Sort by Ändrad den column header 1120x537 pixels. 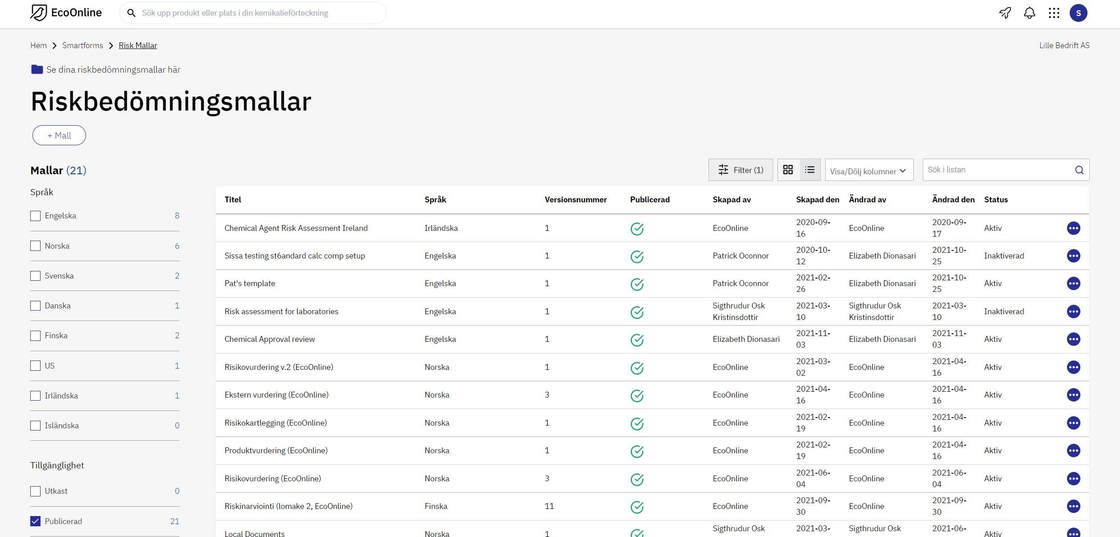tap(953, 200)
